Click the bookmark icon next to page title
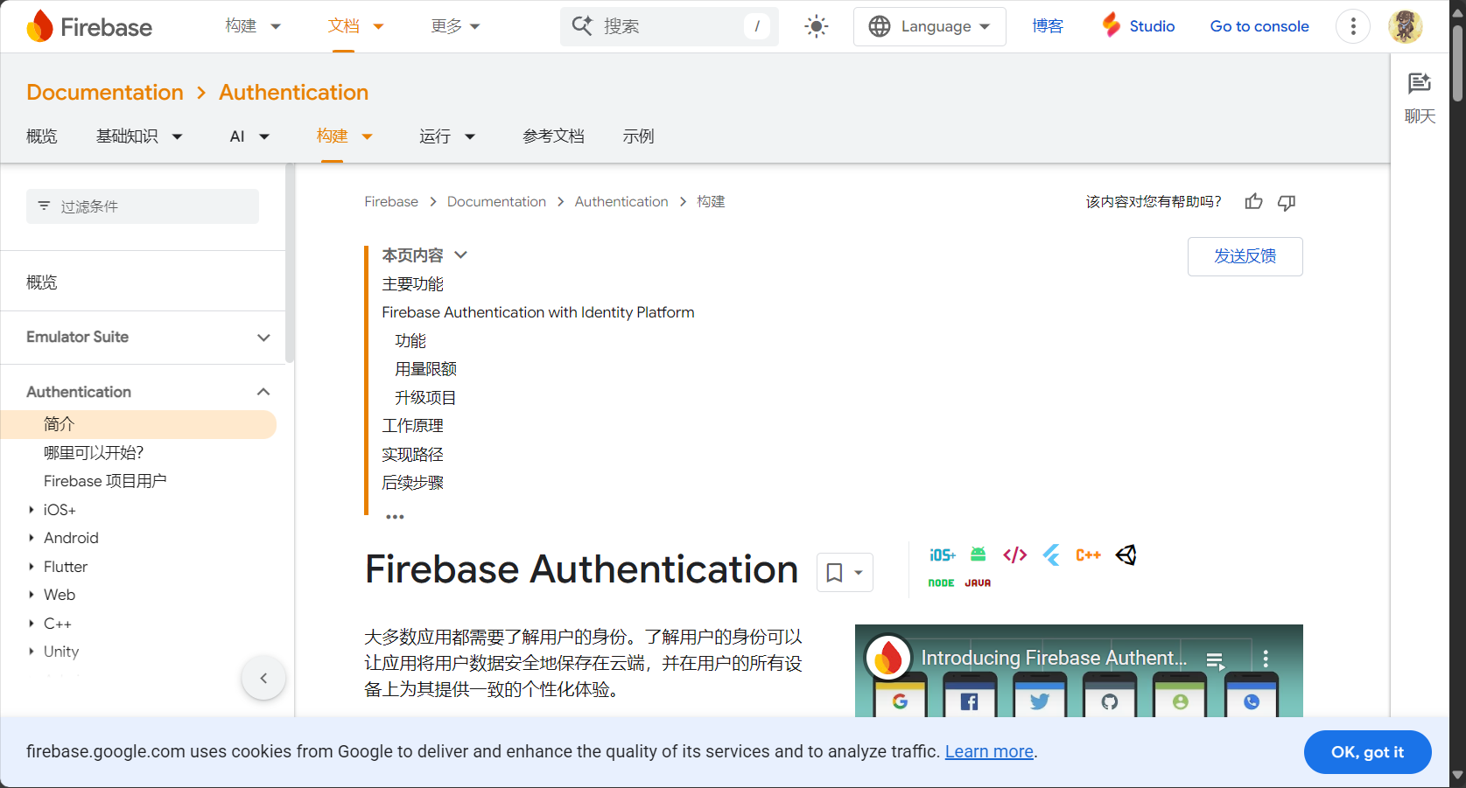Image resolution: width=1466 pixels, height=788 pixels. tap(834, 573)
